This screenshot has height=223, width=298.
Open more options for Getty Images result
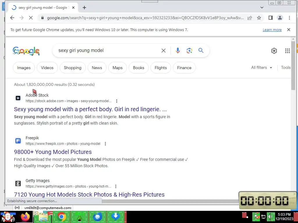(116, 186)
